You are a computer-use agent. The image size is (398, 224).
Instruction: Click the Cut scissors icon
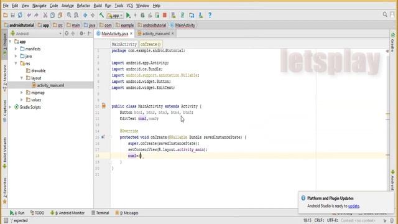click(x=45, y=15)
